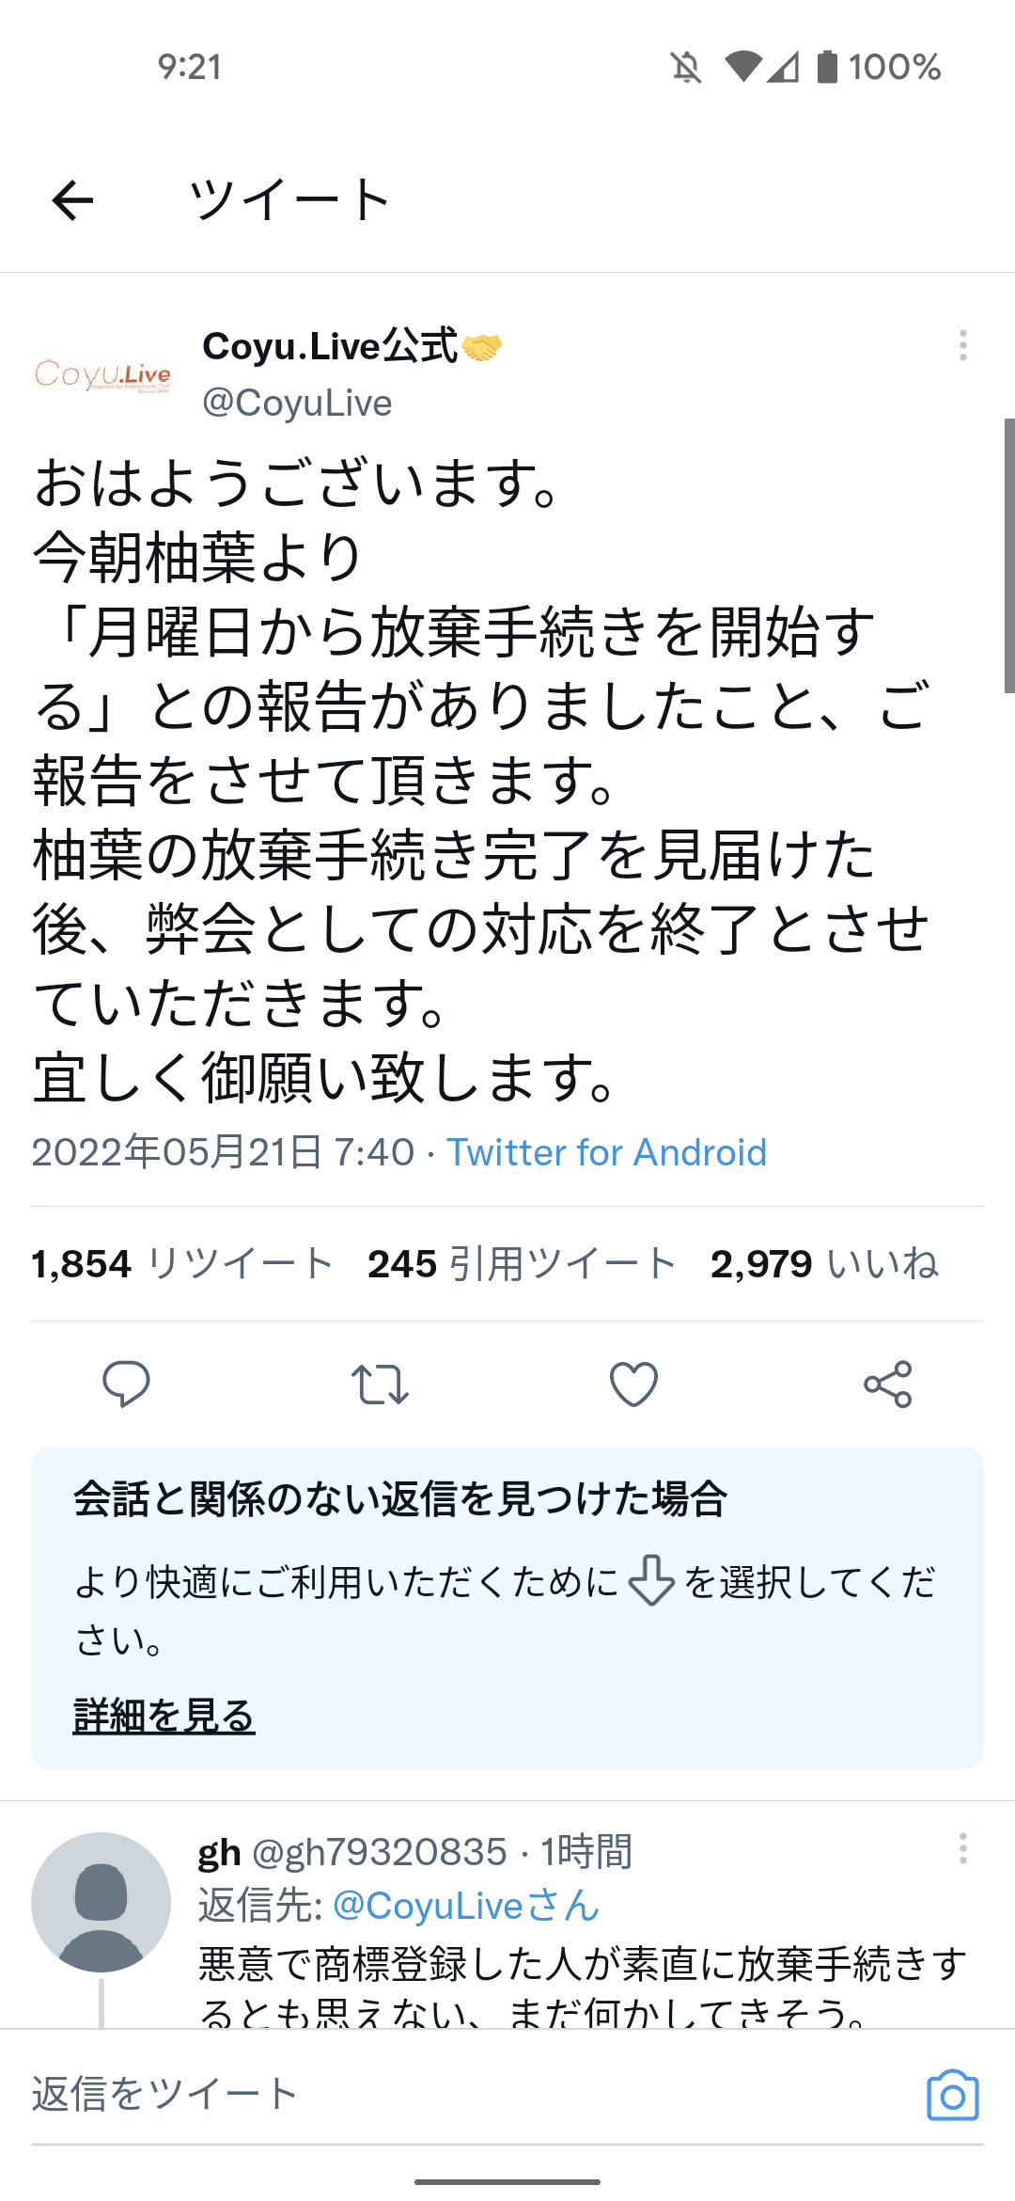This screenshot has width=1015, height=2201.
Task: Tap the back arrow icon
Action: (x=72, y=200)
